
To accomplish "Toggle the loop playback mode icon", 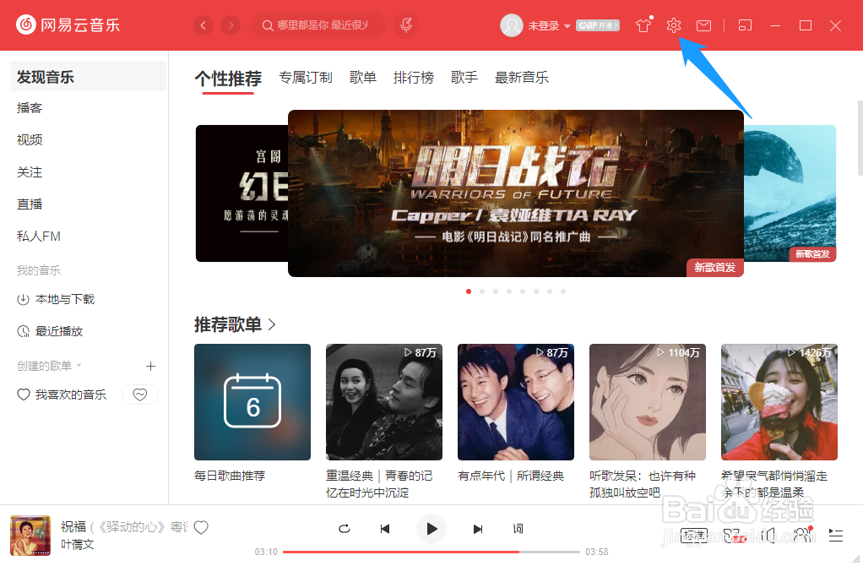I will (x=344, y=529).
